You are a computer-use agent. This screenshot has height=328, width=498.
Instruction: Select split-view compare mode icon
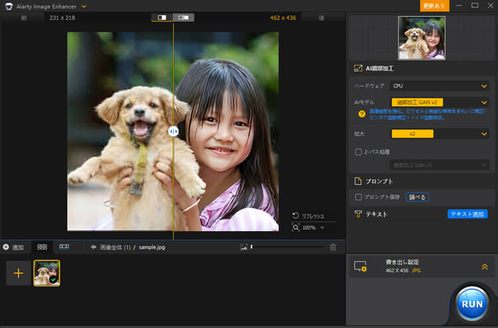162,17
